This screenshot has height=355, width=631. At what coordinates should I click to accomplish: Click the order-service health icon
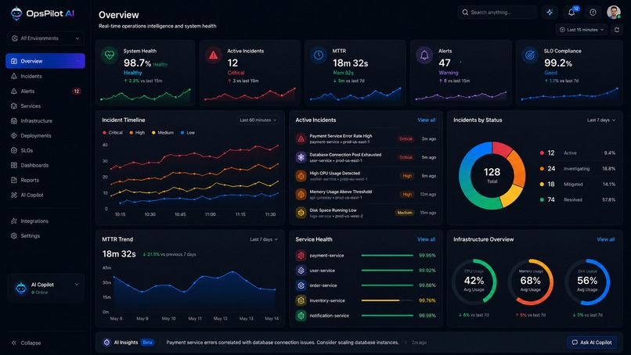[x=301, y=285]
